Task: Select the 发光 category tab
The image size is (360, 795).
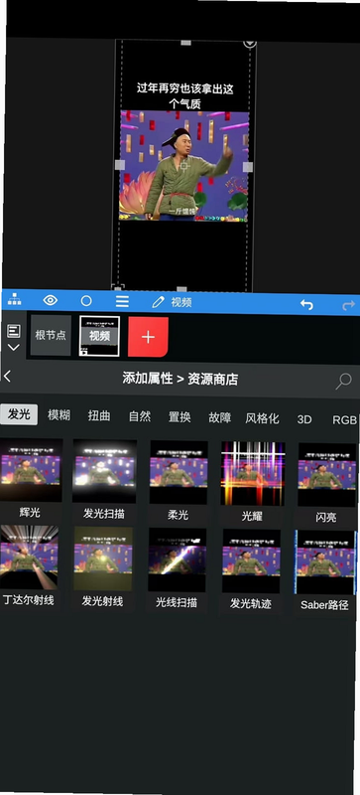Action: [x=19, y=414]
